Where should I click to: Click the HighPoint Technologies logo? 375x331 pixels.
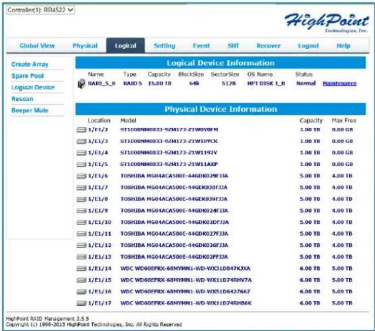pyautogui.click(x=327, y=22)
